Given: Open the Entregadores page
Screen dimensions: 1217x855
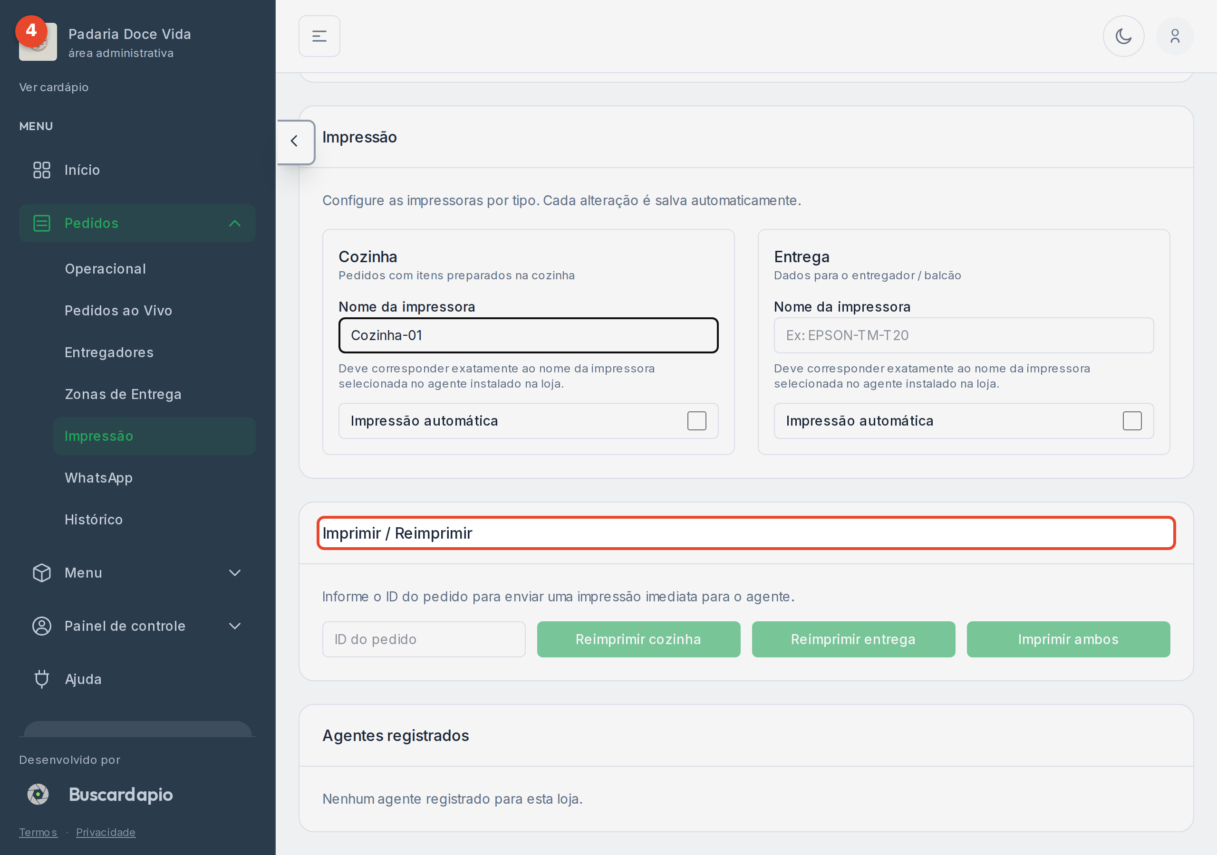Looking at the screenshot, I should pos(154,352).
